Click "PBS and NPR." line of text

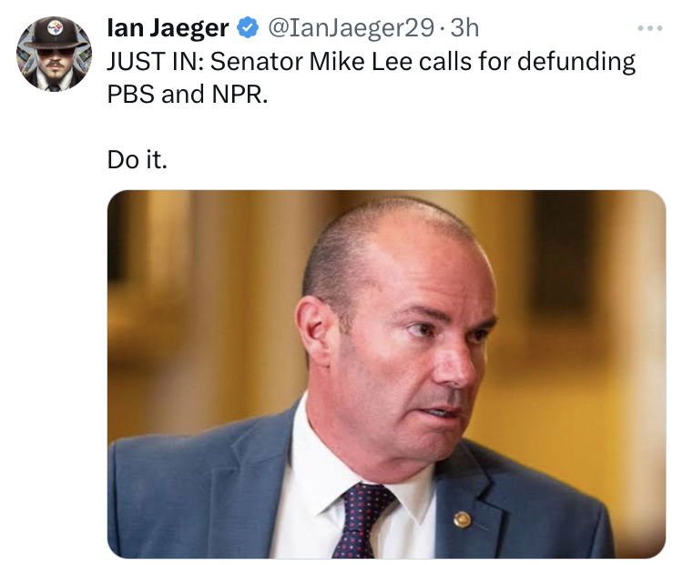point(188,94)
